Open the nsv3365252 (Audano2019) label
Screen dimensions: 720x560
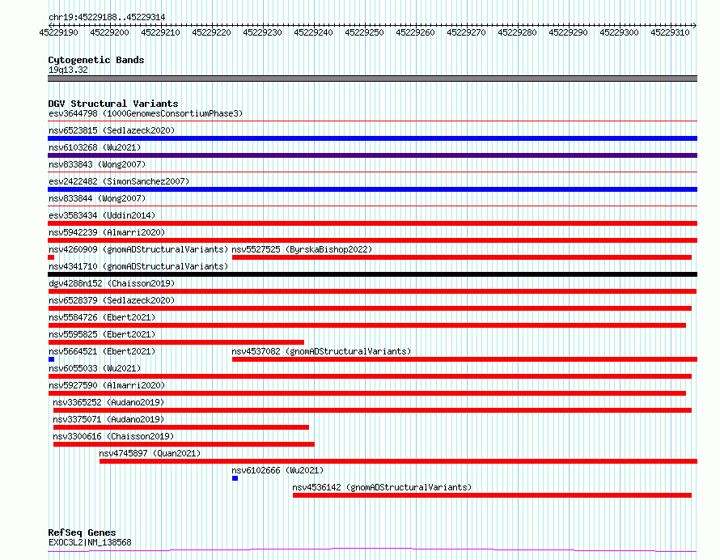point(108,402)
